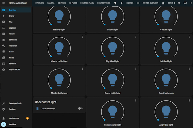
Task: Switch to the Winter Overview tab
Action: click(151, 3)
